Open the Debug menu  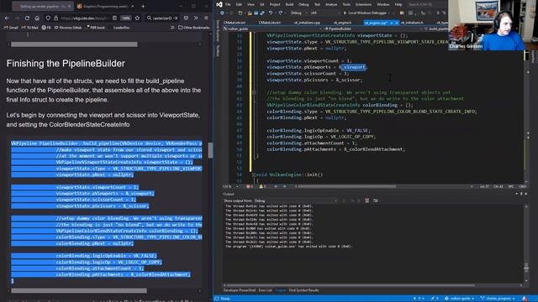303,4
